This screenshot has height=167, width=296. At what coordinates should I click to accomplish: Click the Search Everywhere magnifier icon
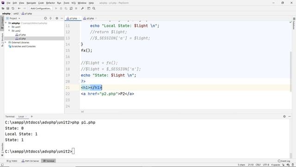coord(94,8)
